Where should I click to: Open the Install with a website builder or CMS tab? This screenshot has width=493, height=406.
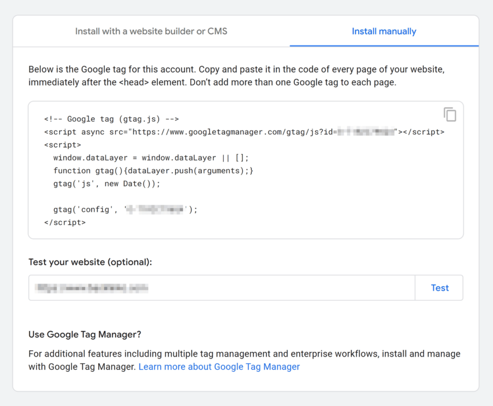pos(150,31)
